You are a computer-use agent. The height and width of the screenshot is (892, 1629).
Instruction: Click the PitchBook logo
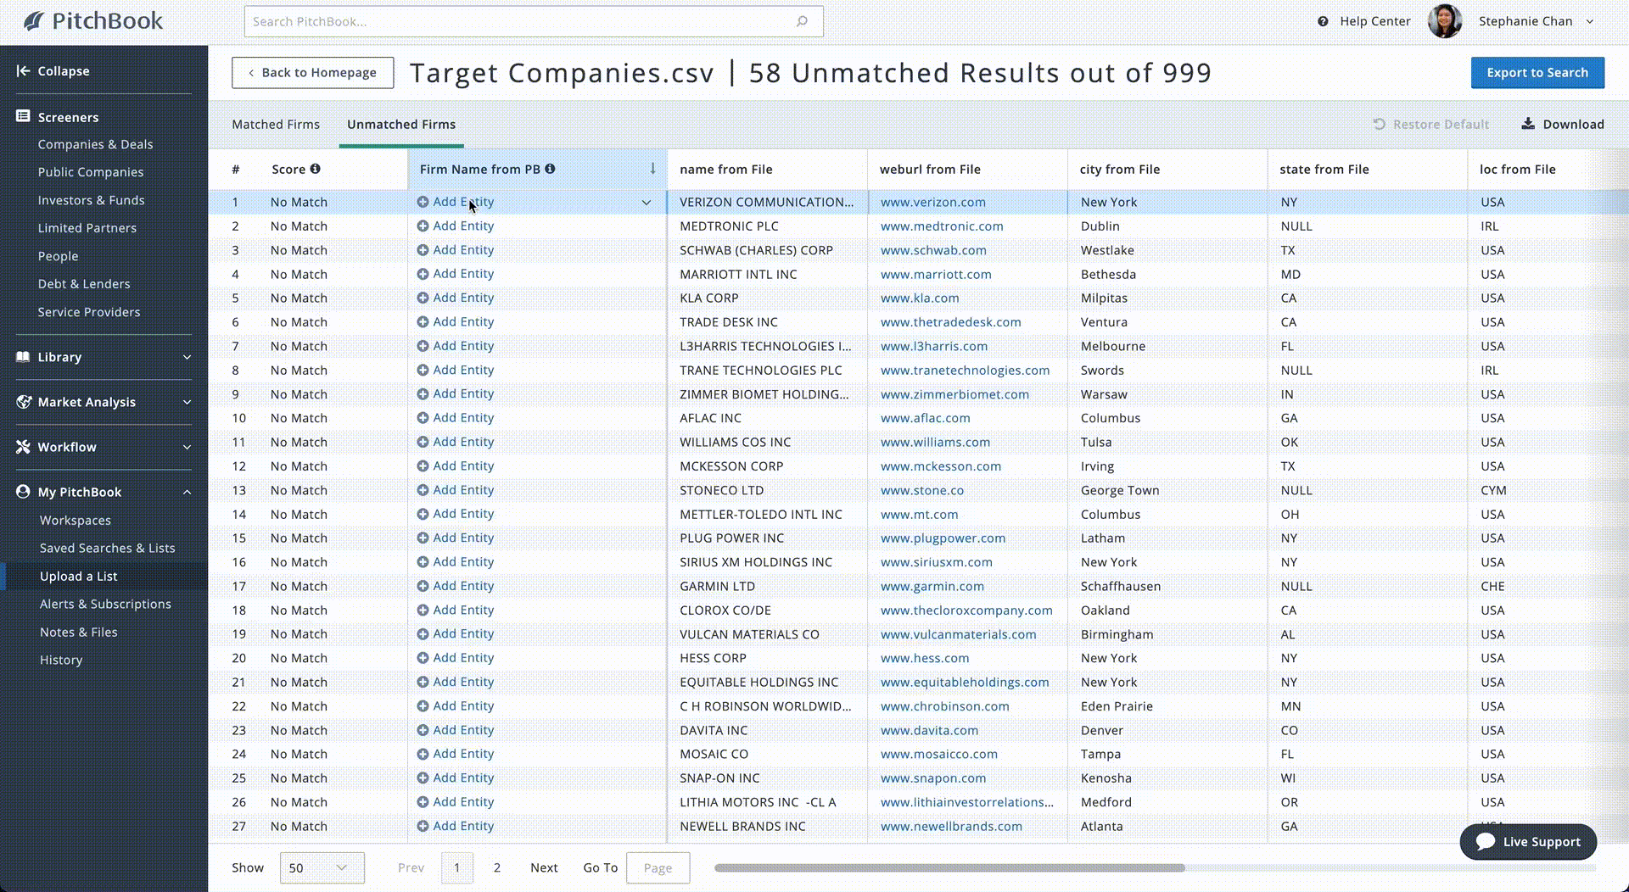click(92, 21)
